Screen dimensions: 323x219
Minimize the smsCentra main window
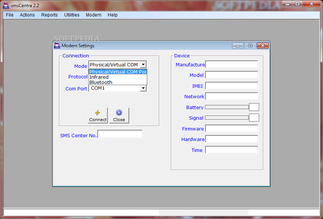pyautogui.click(x=287, y=4)
